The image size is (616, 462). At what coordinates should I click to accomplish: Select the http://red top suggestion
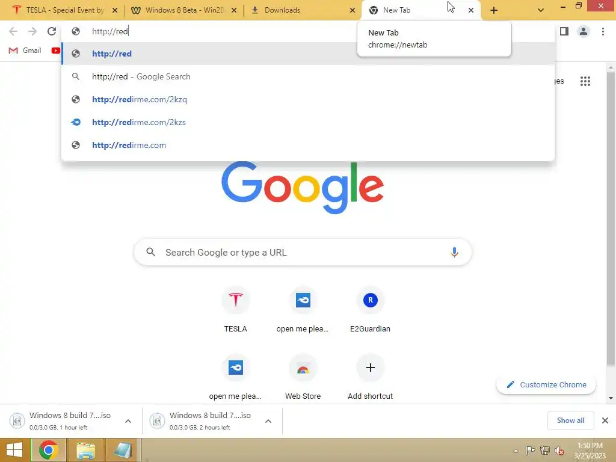coord(309,54)
